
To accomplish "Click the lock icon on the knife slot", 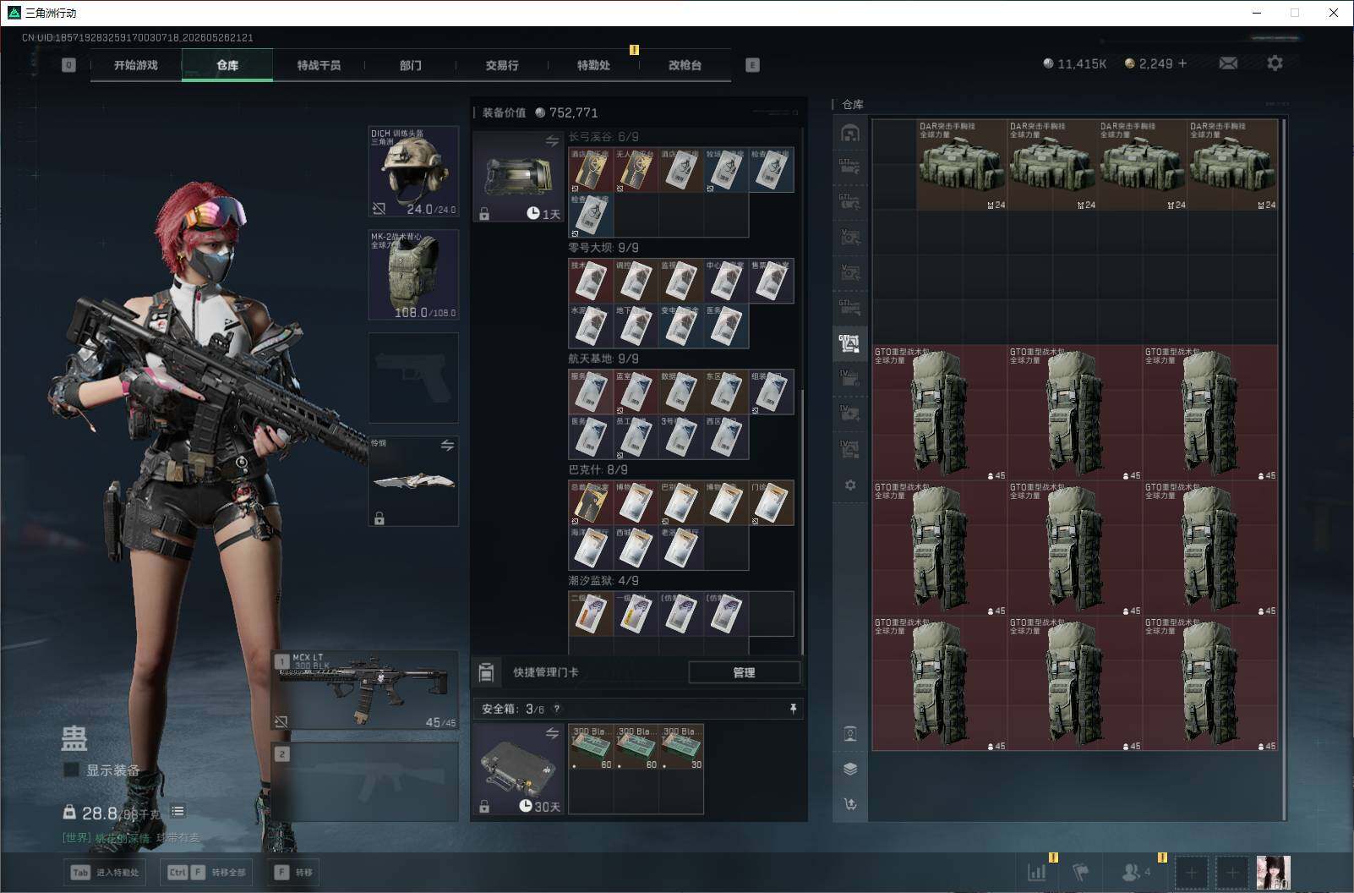I will 379,518.
